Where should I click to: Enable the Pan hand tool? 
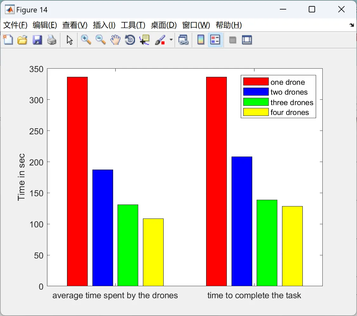coord(115,40)
